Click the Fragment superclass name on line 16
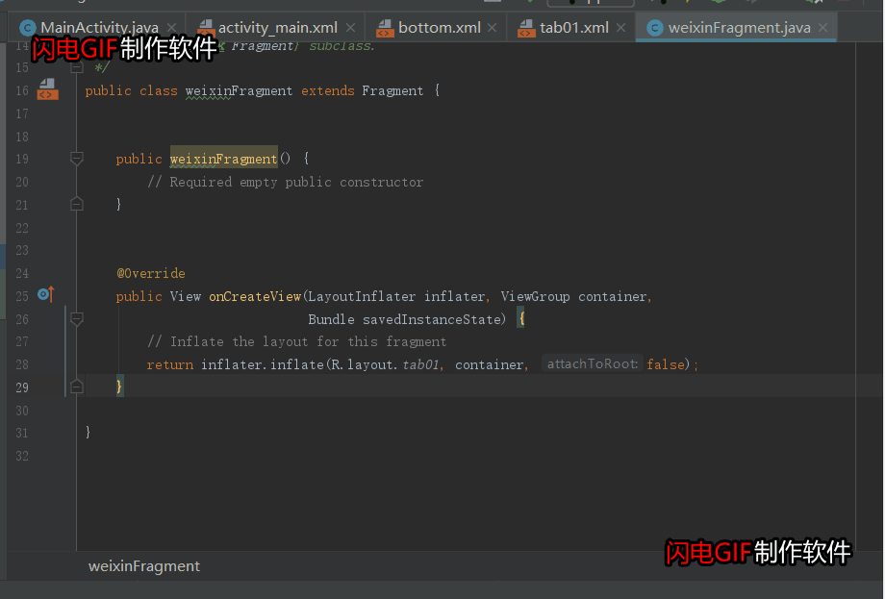This screenshot has height=599, width=885. click(392, 90)
